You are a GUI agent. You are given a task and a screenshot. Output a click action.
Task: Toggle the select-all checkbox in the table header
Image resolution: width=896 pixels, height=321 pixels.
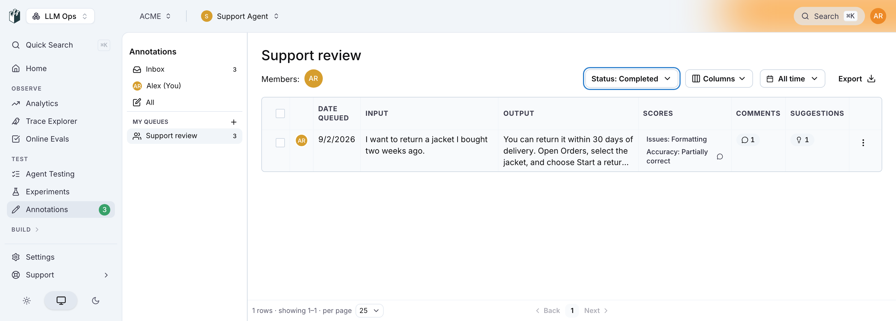pos(280,113)
